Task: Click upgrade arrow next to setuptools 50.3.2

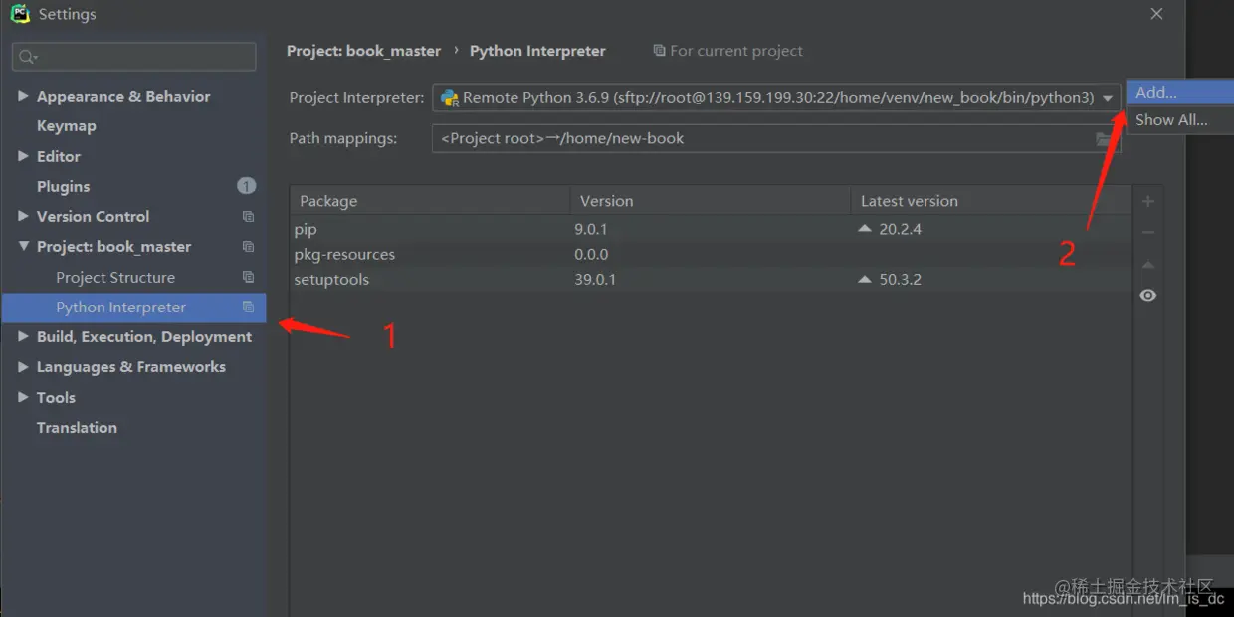Action: tap(865, 280)
